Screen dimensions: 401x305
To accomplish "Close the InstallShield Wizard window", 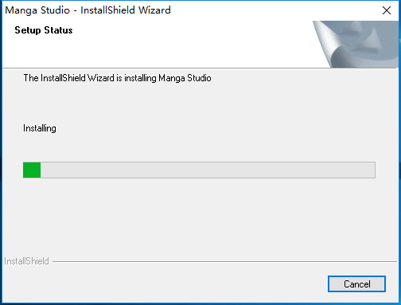I will pos(387,10).
